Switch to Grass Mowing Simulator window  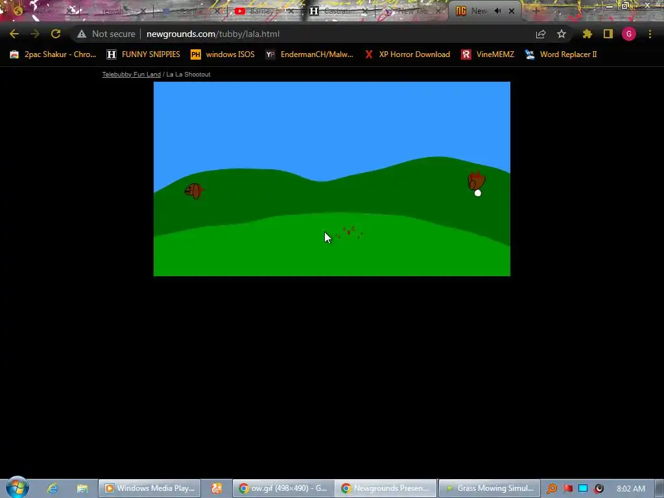pyautogui.click(x=489, y=488)
